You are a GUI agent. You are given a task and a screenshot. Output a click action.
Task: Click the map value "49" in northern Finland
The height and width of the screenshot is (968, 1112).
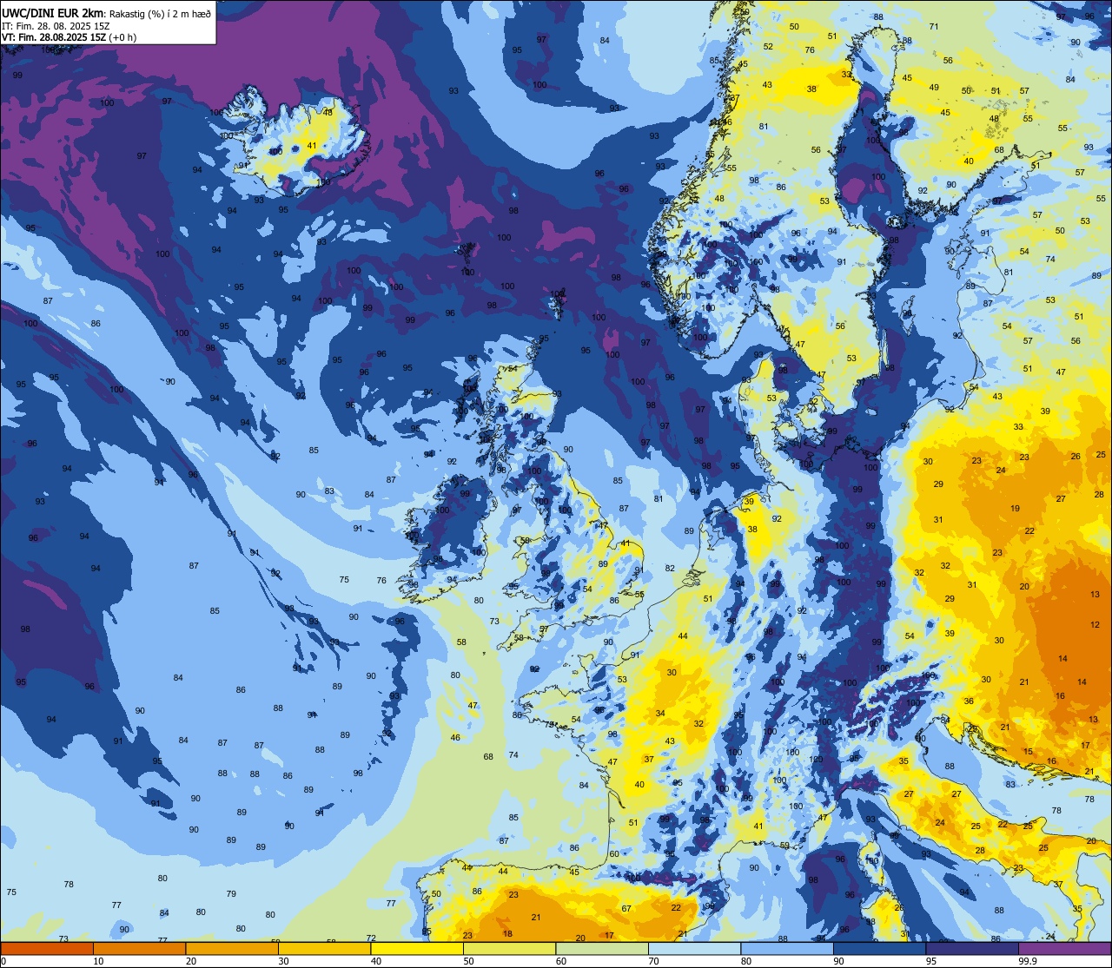point(934,87)
